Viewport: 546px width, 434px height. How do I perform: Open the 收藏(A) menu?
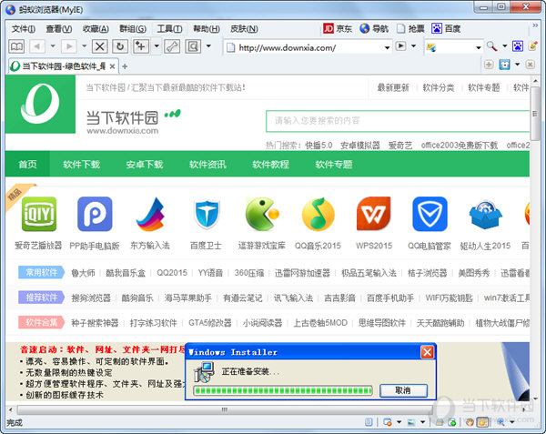[x=96, y=29]
